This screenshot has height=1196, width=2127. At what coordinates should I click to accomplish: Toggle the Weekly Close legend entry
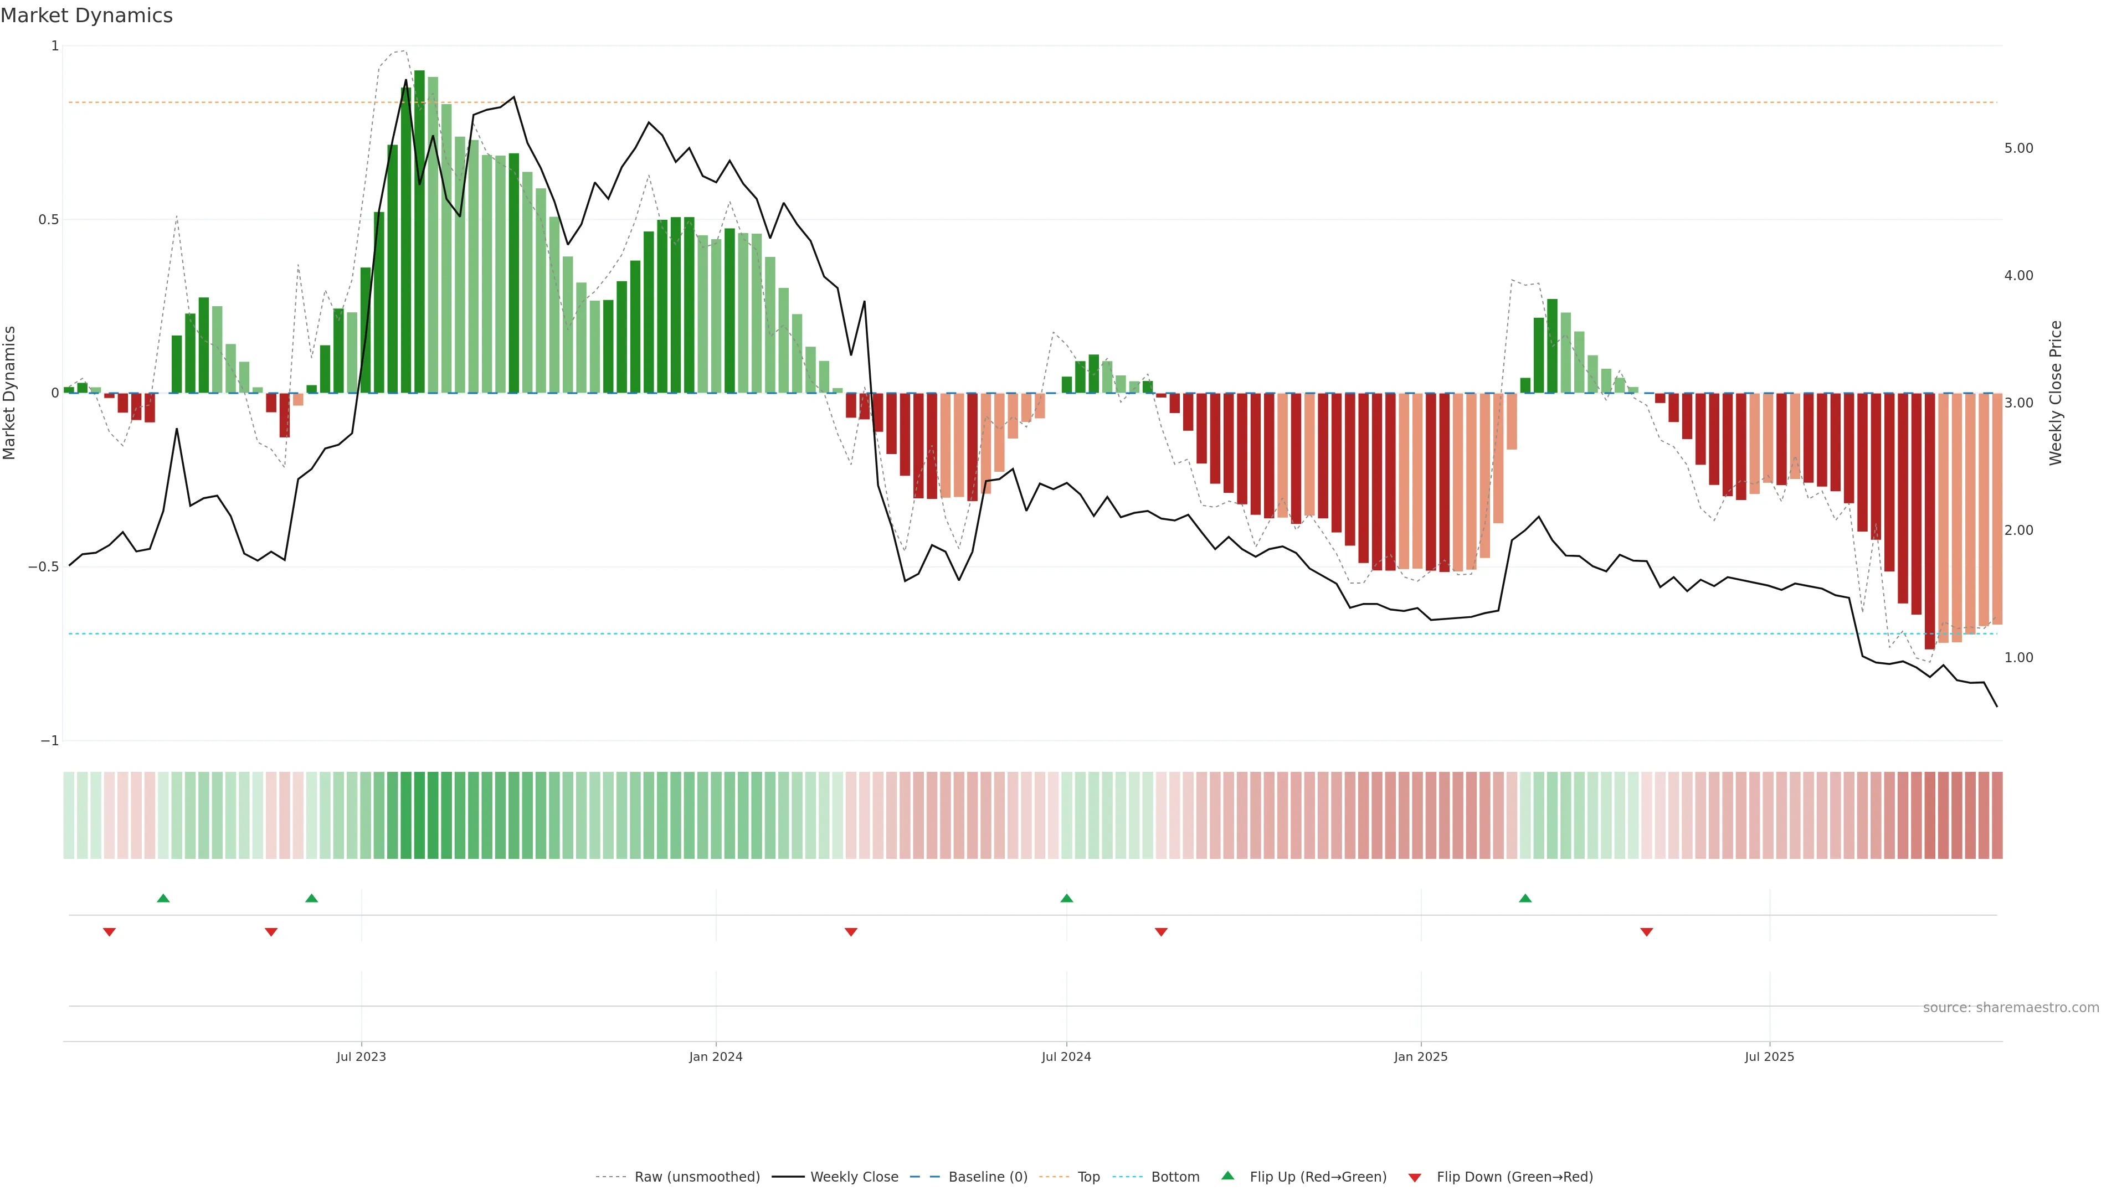[x=854, y=1177]
